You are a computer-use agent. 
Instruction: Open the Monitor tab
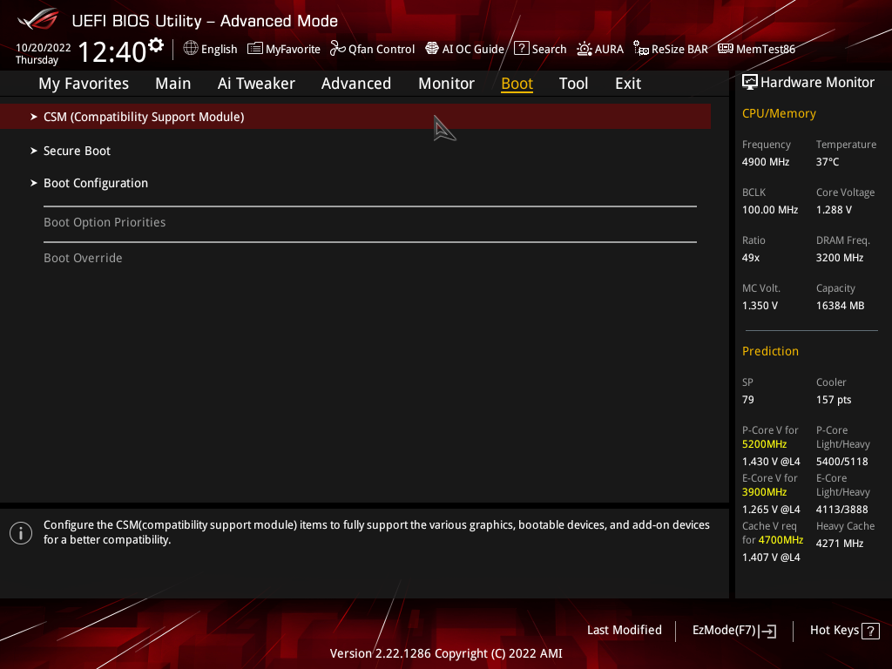(446, 84)
